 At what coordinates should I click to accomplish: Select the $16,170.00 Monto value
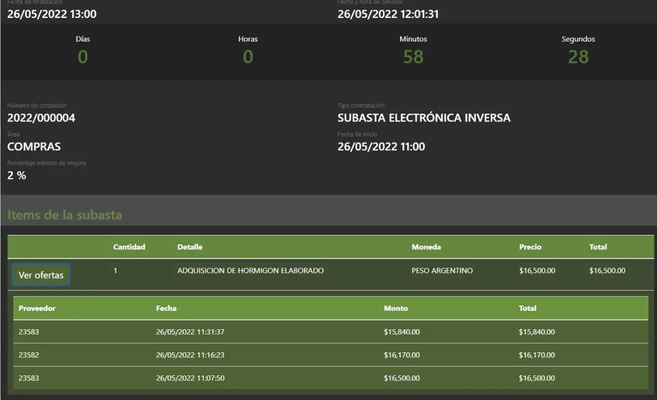[x=401, y=355]
